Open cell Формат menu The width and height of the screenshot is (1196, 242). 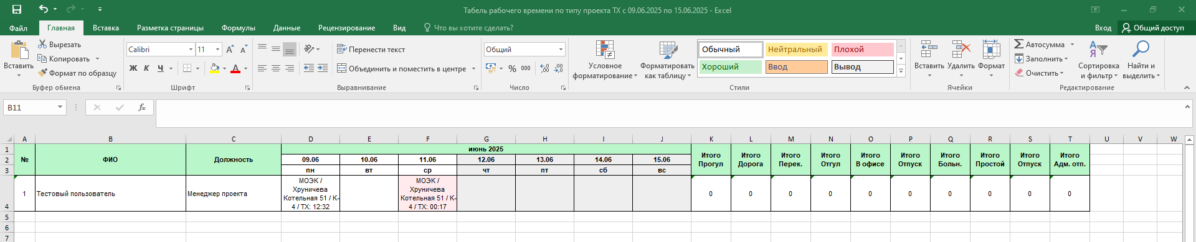pos(991,60)
